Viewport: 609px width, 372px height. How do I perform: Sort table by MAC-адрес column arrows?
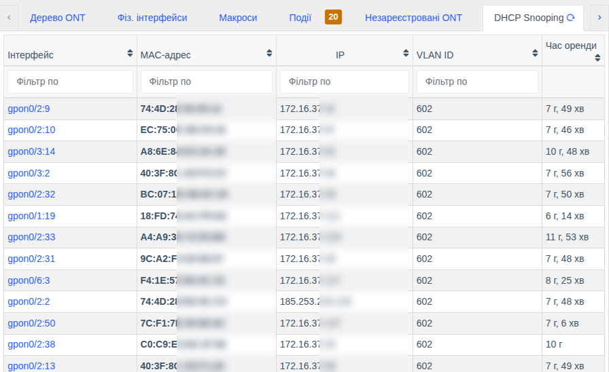point(269,54)
